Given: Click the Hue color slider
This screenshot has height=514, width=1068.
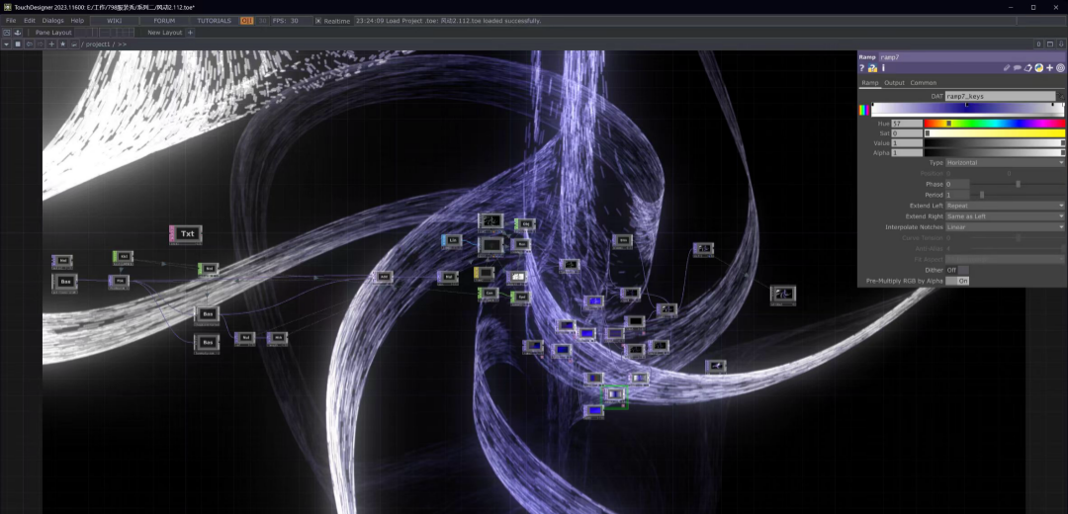Looking at the screenshot, I should pos(994,124).
